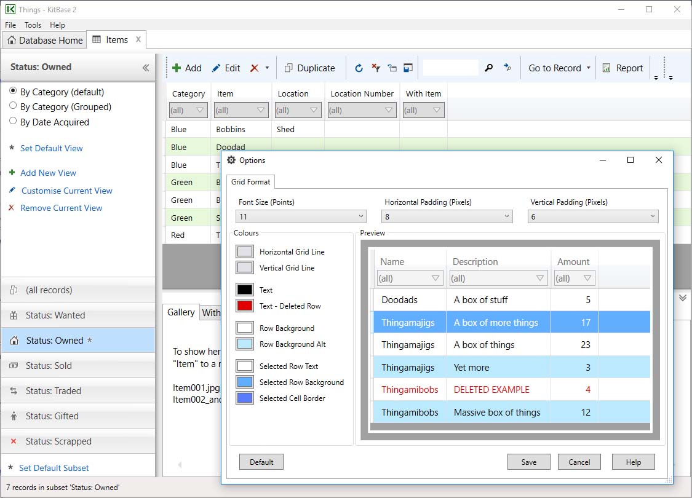The height and width of the screenshot is (498, 692).
Task: Open the Horizontal Padding dropdown
Action: click(447, 216)
